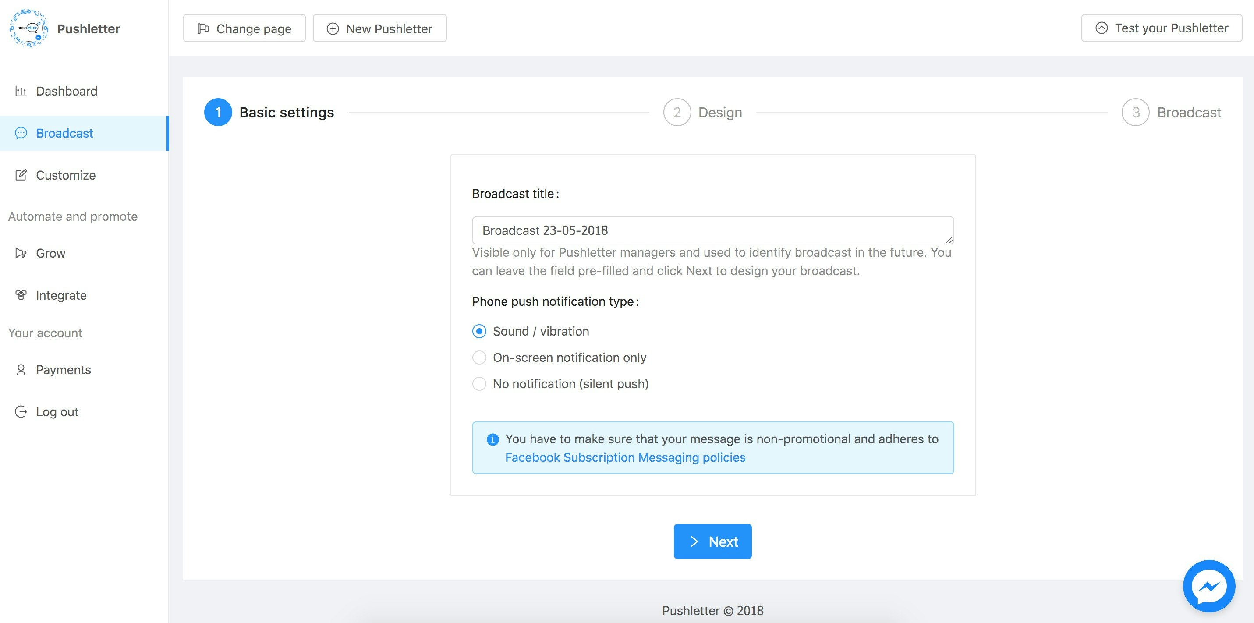1254x623 pixels.
Task: Click the Payments user icon
Action: point(21,370)
